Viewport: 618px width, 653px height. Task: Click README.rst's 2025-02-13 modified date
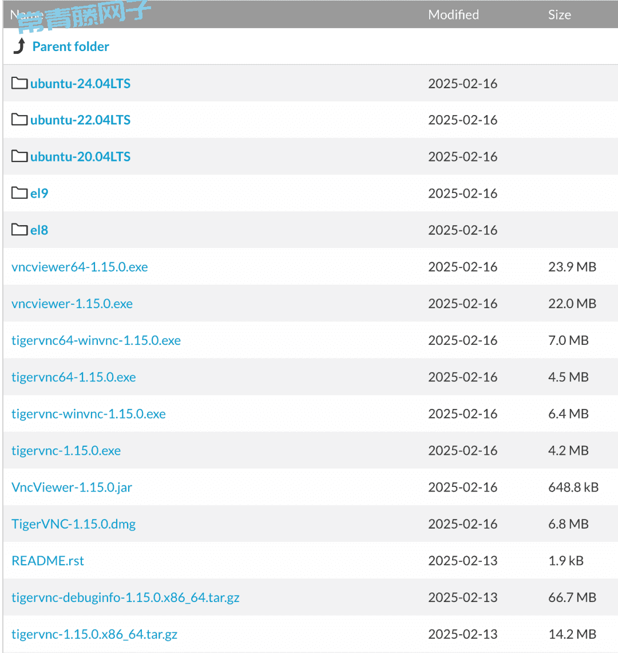point(463,561)
